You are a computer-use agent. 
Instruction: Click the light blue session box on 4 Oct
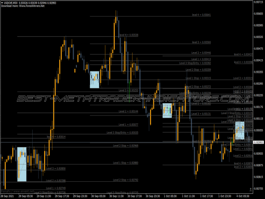pyautogui.click(x=240, y=130)
